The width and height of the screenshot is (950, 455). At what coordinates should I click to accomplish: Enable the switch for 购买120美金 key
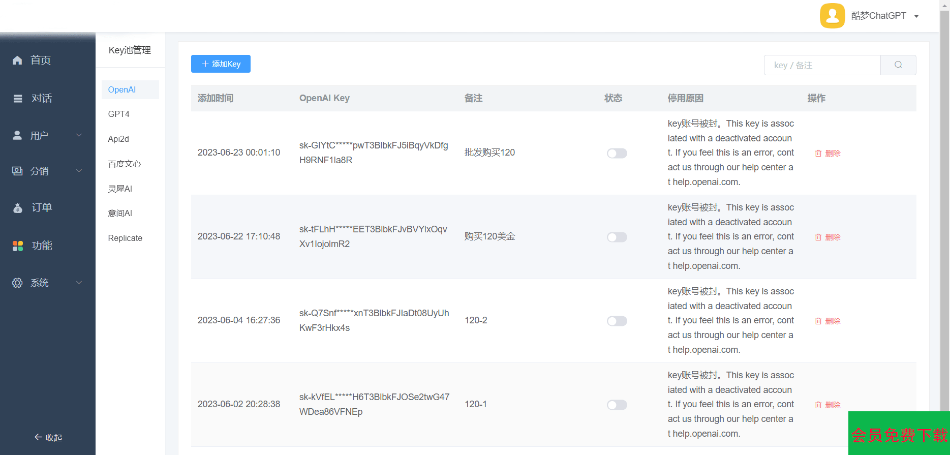pos(617,237)
